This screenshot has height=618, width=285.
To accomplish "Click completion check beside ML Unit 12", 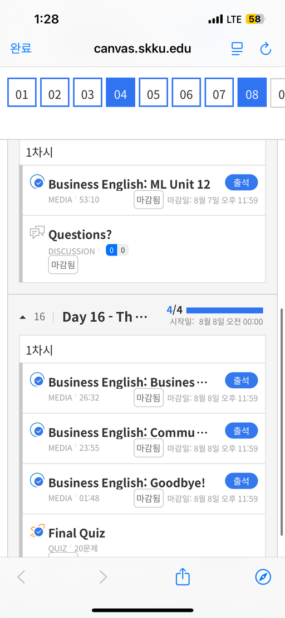I will (x=37, y=182).
